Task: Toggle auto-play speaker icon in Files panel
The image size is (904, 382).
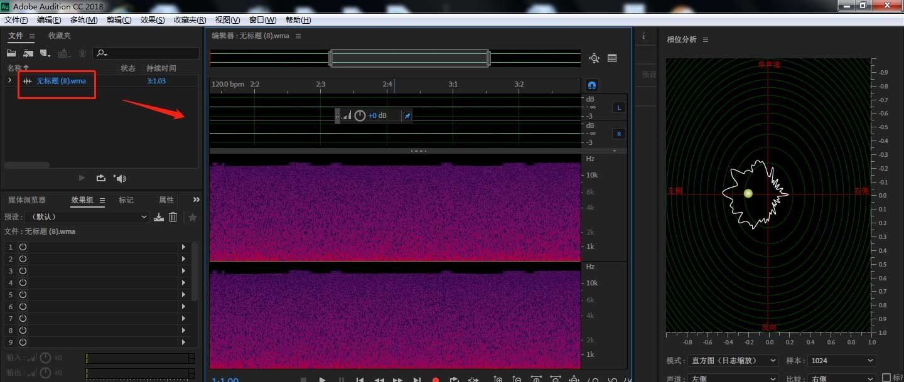Action: click(x=121, y=178)
